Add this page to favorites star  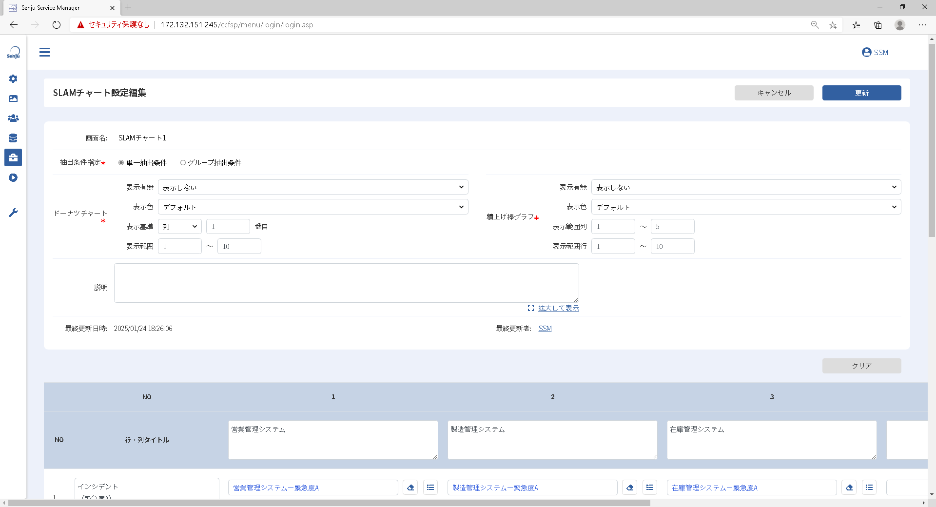tap(833, 25)
